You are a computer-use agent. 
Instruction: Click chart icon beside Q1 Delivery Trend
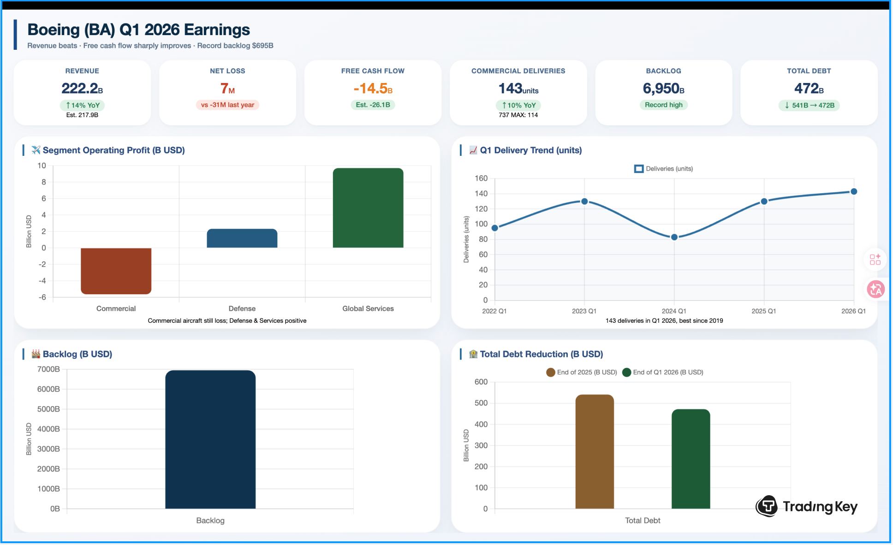pos(473,150)
